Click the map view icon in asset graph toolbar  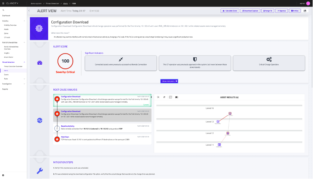pos(170,97)
